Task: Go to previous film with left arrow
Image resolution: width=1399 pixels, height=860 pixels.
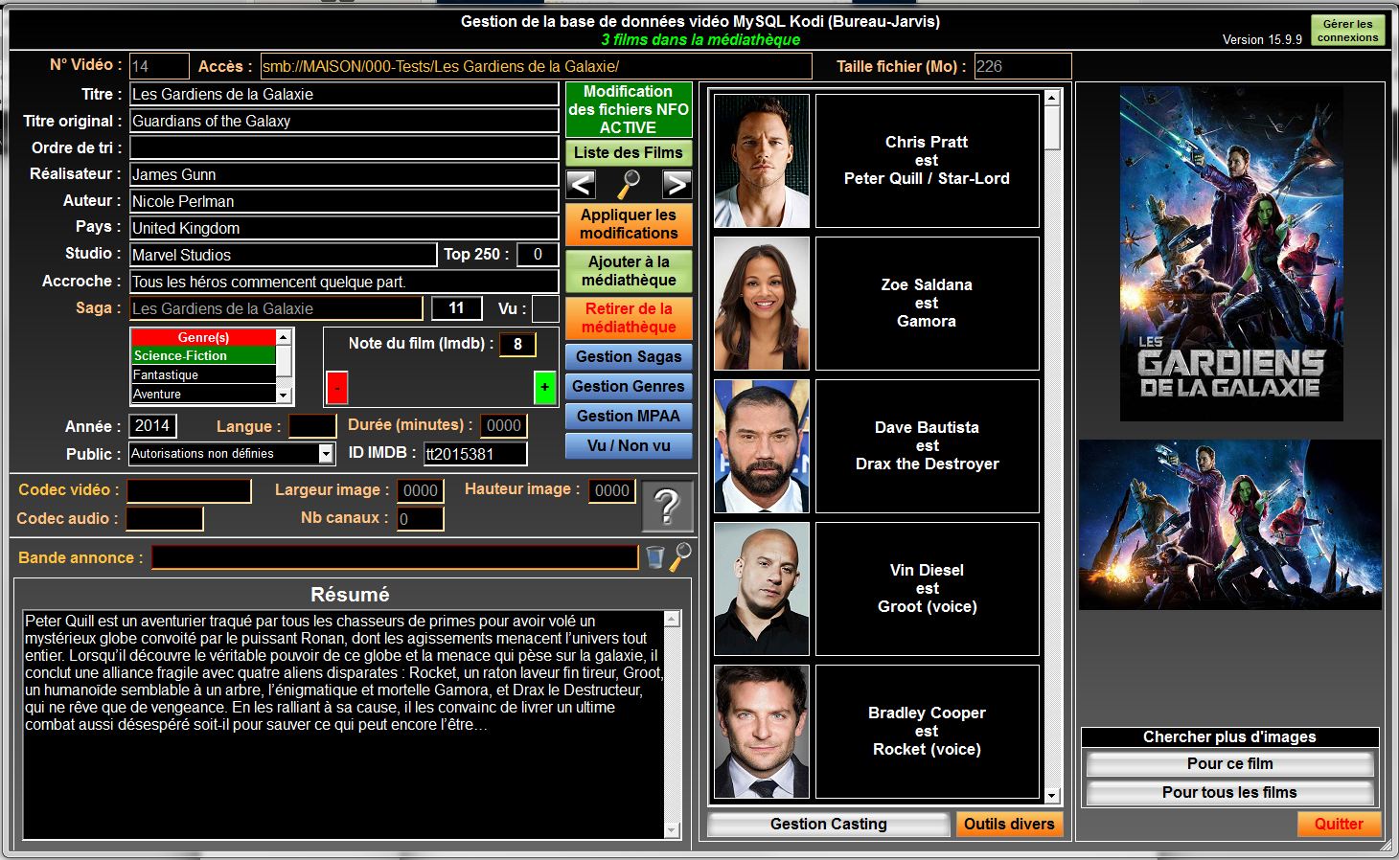Action: point(581,184)
